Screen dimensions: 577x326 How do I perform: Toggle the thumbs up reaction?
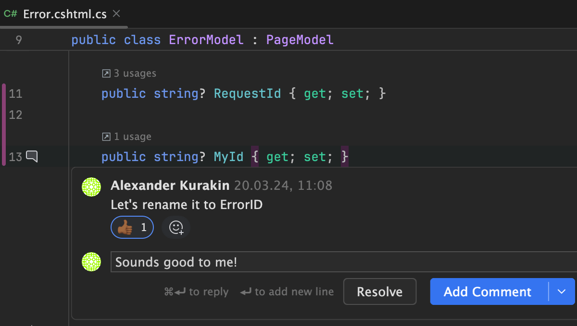(x=132, y=227)
